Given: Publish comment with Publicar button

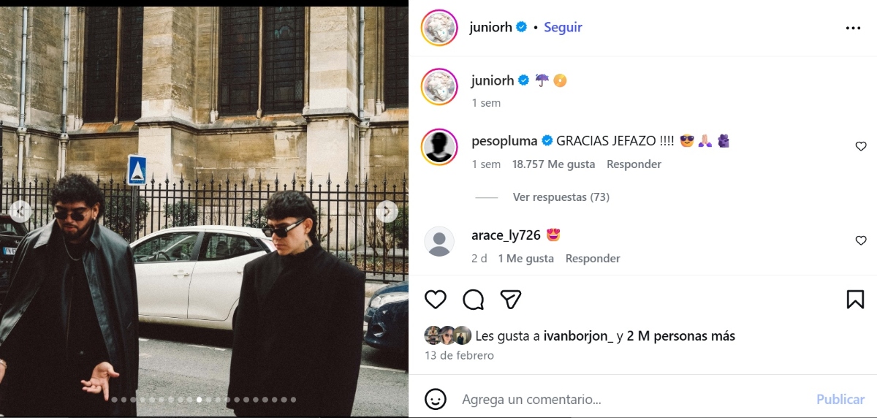Looking at the screenshot, I should tap(840, 399).
